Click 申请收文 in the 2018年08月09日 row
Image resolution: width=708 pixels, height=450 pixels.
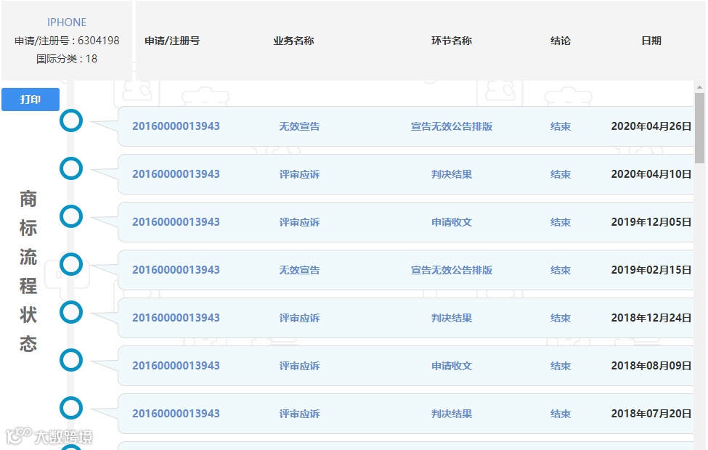452,366
